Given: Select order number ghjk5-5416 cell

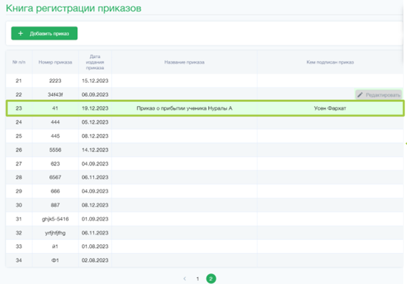Looking at the screenshot, I should click(55, 219).
